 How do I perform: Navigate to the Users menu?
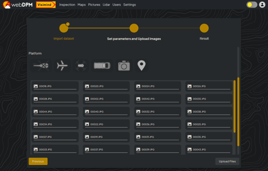pos(117,5)
